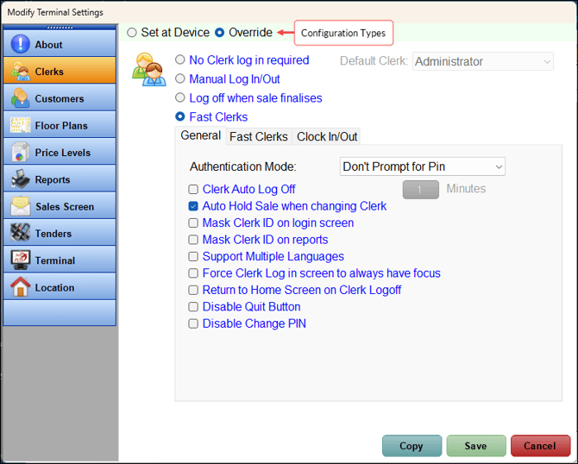Tick the Disable Change PIN checkbox
The width and height of the screenshot is (578, 464).
point(193,323)
